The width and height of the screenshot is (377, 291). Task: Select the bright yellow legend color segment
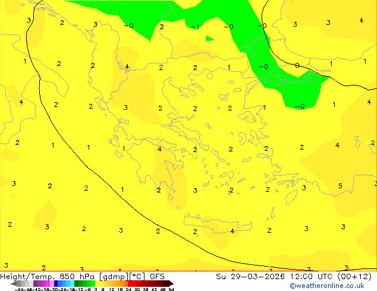97,283
